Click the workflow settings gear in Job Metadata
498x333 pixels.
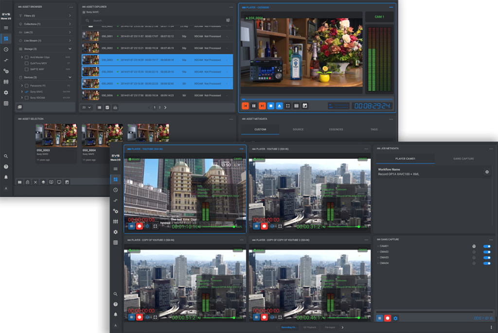click(487, 172)
